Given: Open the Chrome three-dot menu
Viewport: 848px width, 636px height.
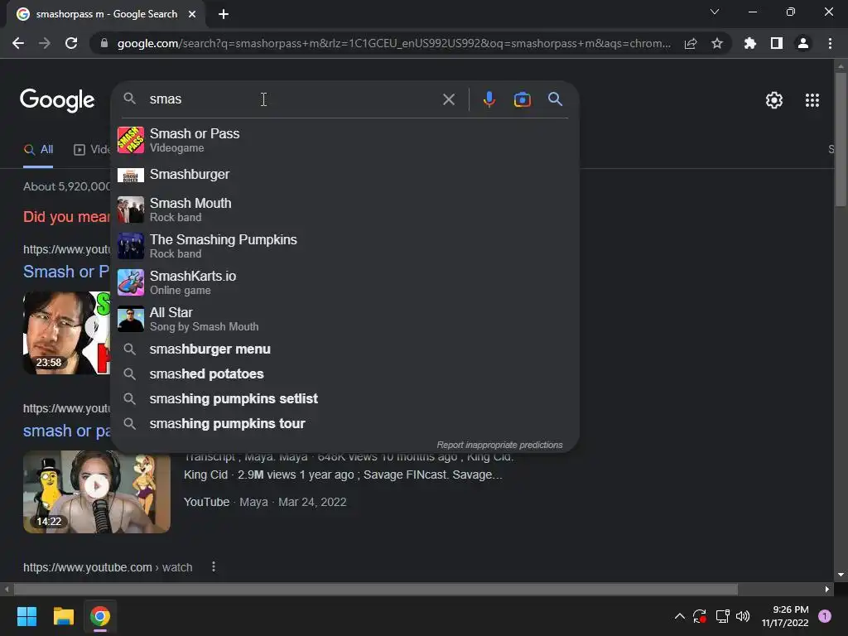Looking at the screenshot, I should 830,43.
